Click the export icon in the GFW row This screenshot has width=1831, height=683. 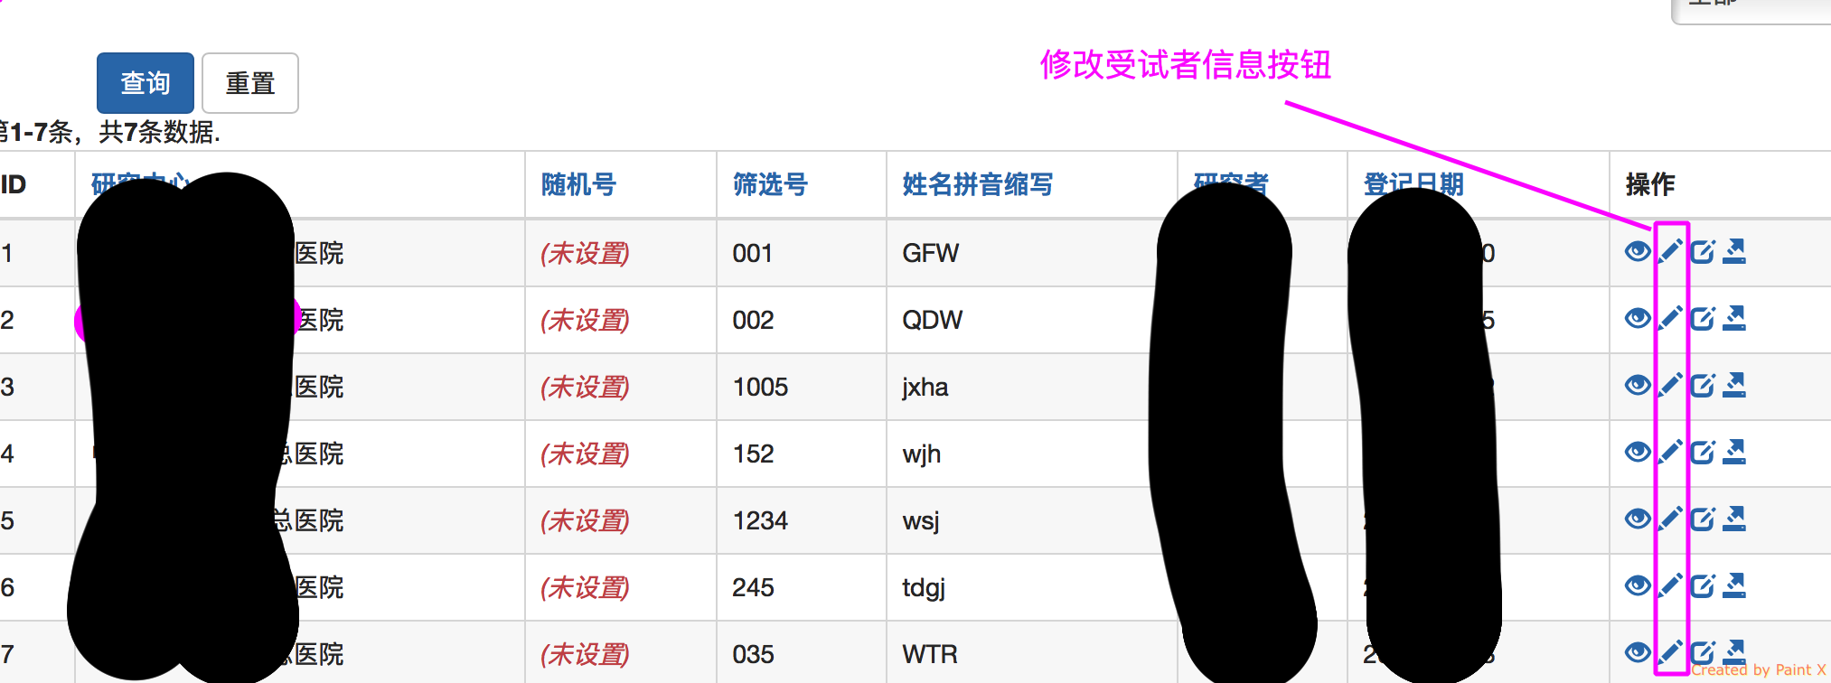point(1733,251)
